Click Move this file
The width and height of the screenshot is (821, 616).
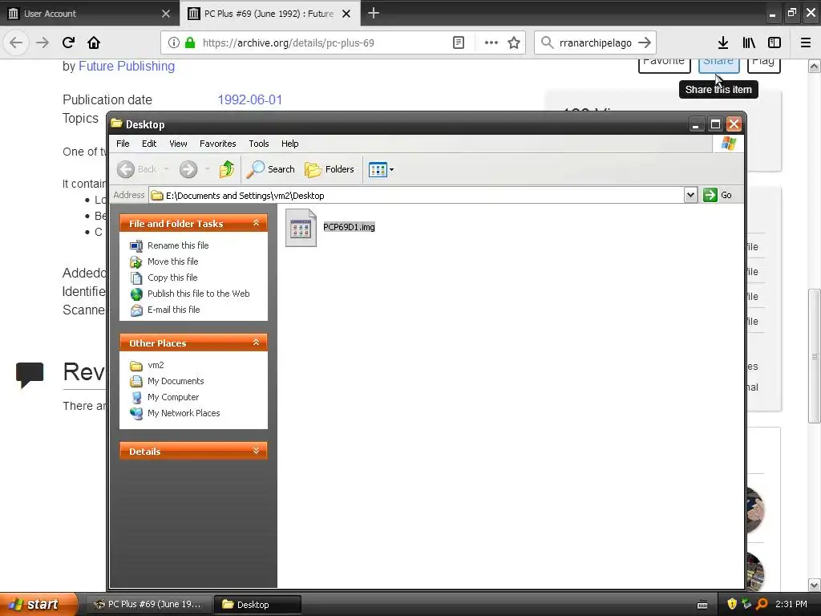[173, 261]
